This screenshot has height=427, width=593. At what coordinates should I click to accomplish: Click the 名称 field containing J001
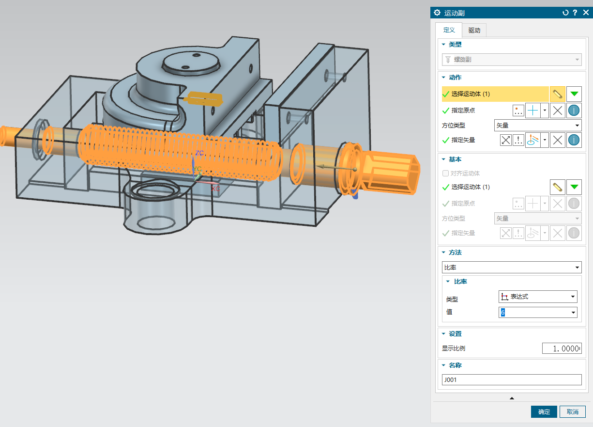[x=512, y=380]
